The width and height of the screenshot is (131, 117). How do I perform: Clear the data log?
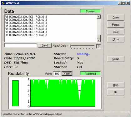(x=116, y=32)
